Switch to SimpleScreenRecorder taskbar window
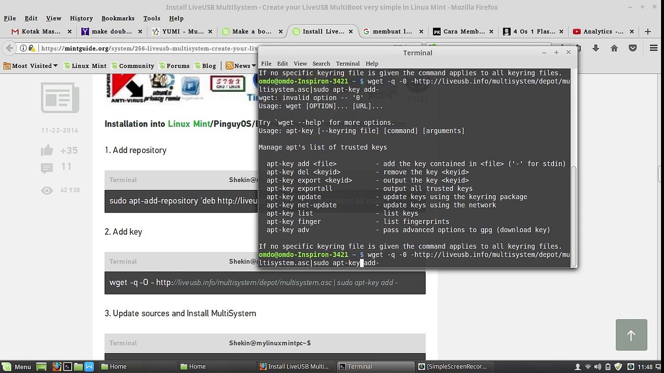664x373 pixels. click(457, 366)
